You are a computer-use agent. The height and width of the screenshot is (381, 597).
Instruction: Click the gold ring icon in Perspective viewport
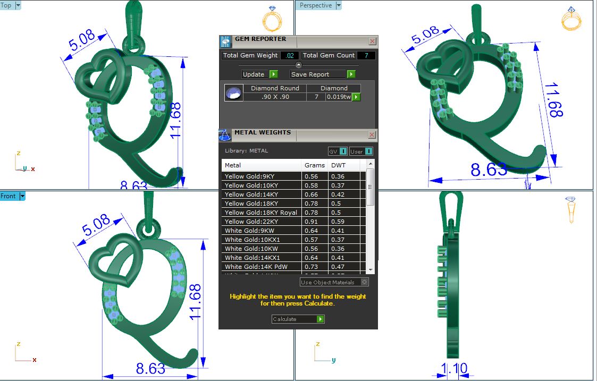(571, 19)
